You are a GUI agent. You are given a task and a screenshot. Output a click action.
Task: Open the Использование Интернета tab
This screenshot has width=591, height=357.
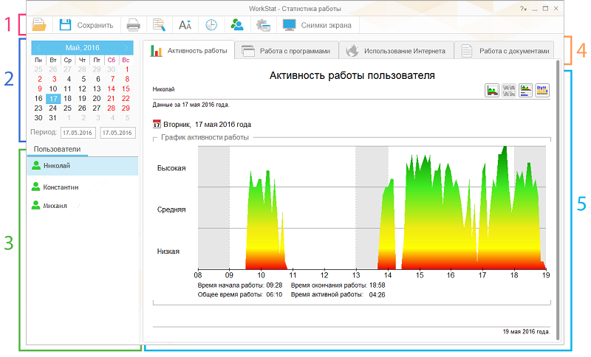[396, 51]
